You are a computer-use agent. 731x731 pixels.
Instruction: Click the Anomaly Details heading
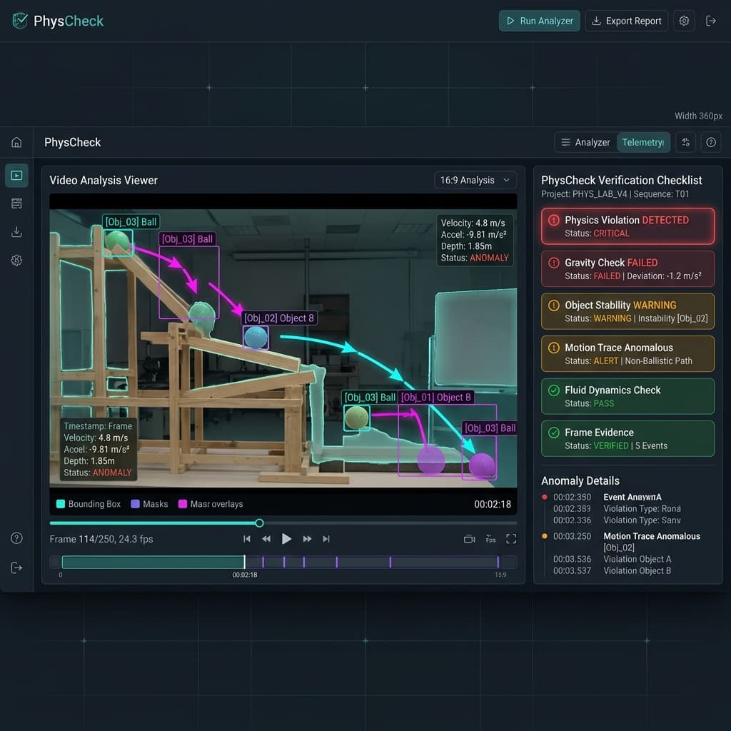coord(580,480)
